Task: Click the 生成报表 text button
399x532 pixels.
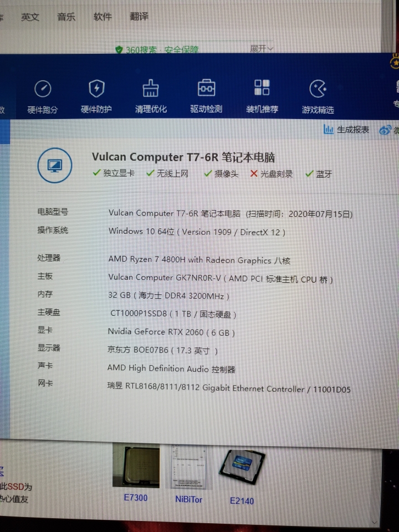Action: pyautogui.click(x=353, y=130)
